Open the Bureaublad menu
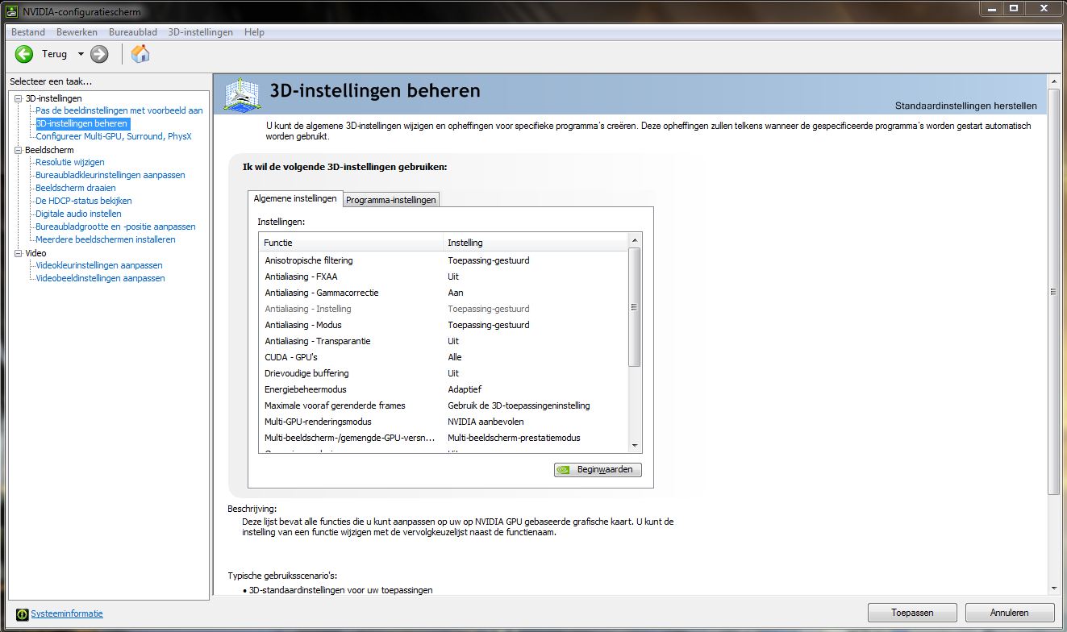The width and height of the screenshot is (1067, 632). pyautogui.click(x=133, y=32)
